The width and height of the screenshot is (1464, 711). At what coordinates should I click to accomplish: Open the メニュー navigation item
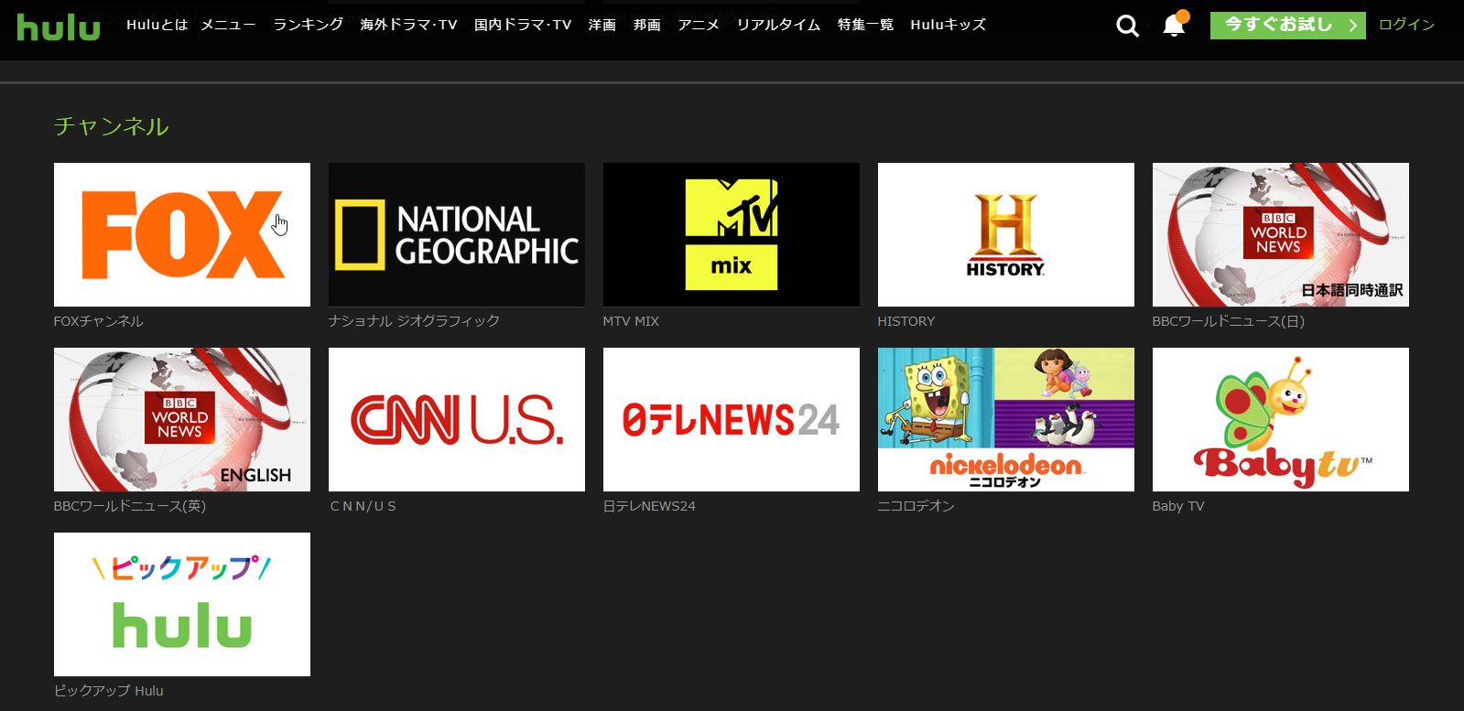[228, 25]
